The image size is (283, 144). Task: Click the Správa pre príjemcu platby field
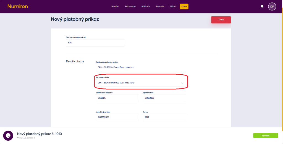pos(141,67)
